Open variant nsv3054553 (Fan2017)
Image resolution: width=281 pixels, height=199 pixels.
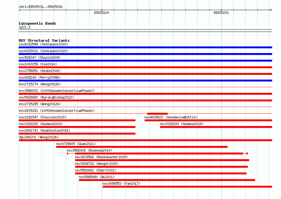121,184
